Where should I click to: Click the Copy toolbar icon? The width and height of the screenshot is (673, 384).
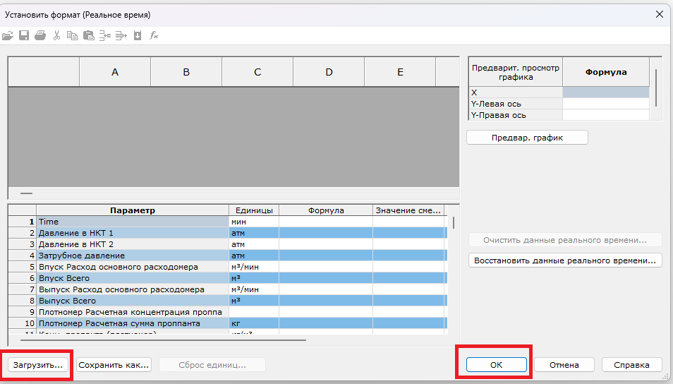[72, 35]
